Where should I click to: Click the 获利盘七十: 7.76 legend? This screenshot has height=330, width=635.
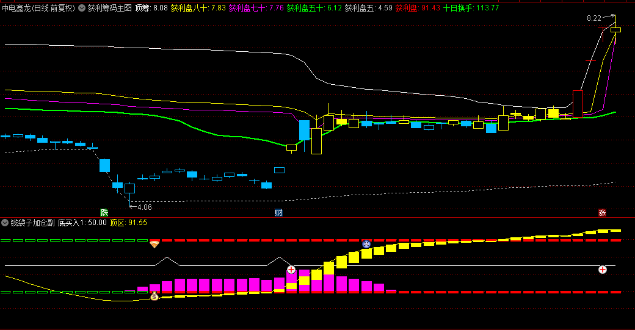(x=256, y=8)
